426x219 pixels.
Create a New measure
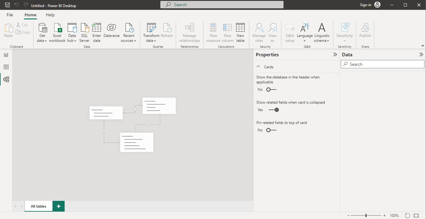[x=213, y=33]
